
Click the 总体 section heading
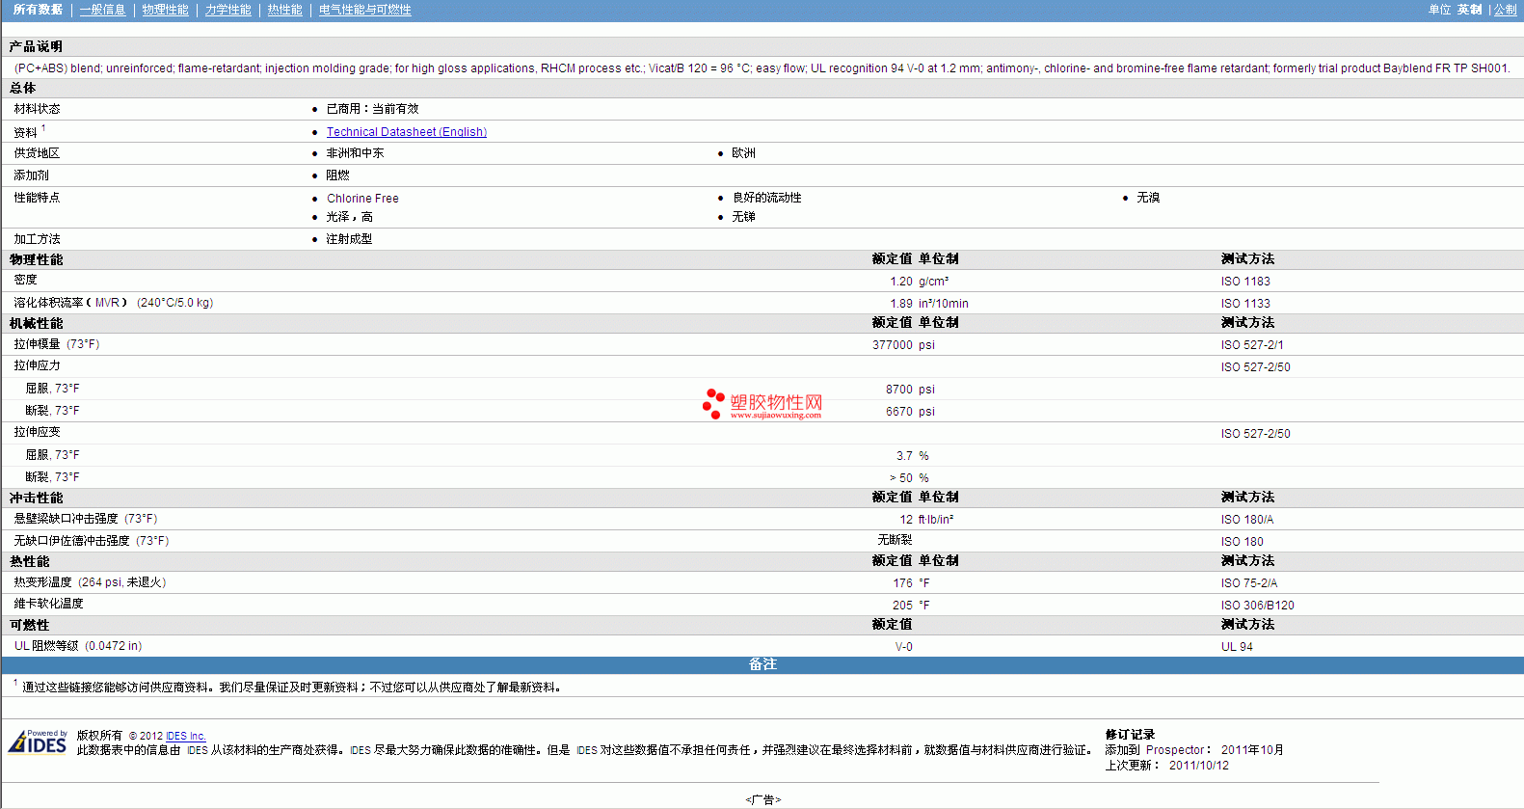22,88
